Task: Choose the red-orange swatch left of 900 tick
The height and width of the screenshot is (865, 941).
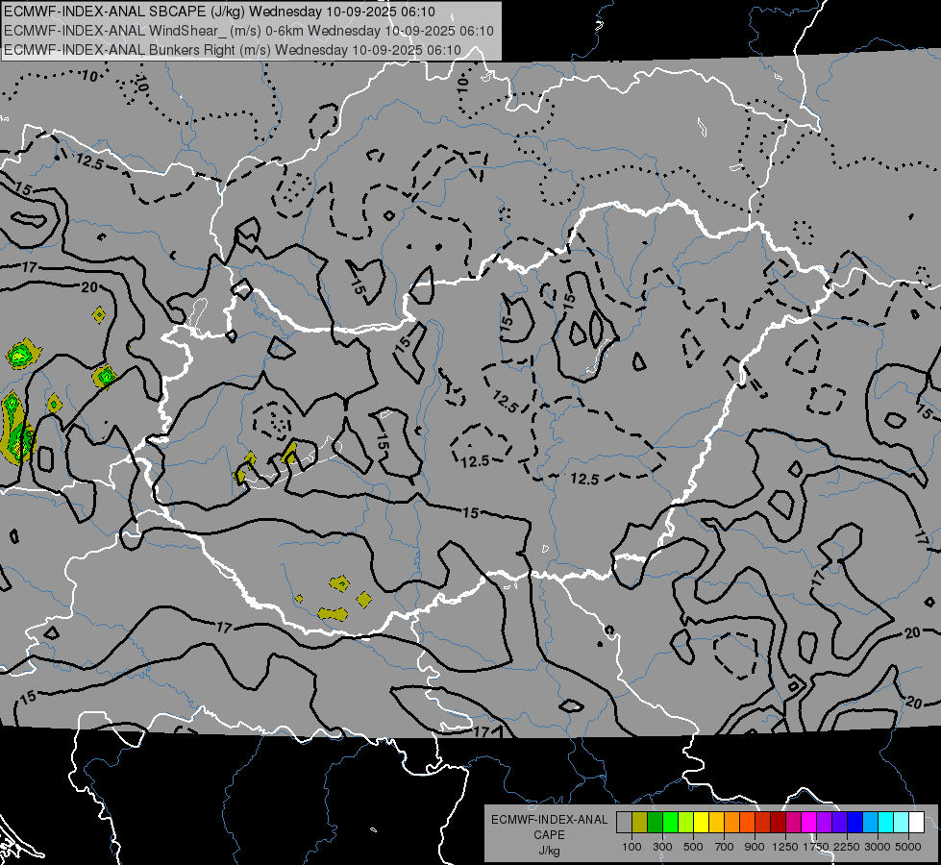Action: coord(747,823)
